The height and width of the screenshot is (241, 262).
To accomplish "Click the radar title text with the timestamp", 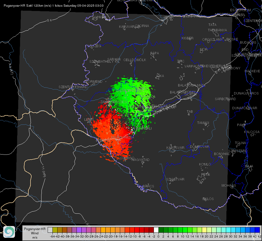I will [54, 6].
